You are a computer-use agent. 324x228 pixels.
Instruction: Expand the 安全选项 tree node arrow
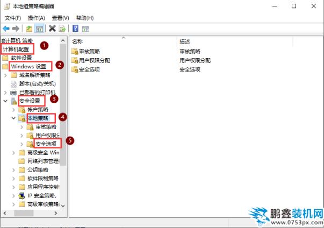point(21,144)
